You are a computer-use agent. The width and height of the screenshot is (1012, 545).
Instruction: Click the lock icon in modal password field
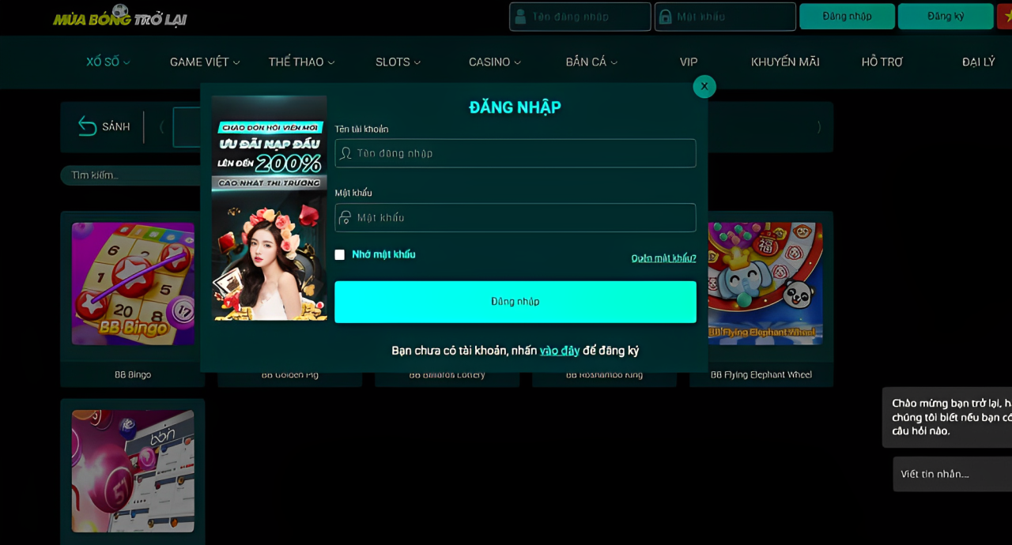(346, 217)
